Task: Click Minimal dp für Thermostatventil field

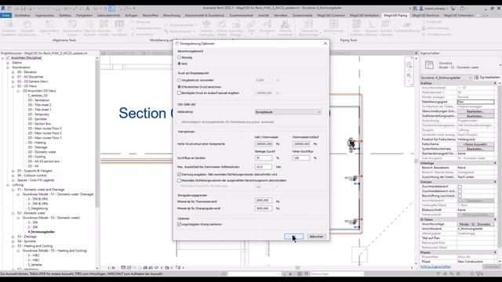Action: click(x=264, y=201)
